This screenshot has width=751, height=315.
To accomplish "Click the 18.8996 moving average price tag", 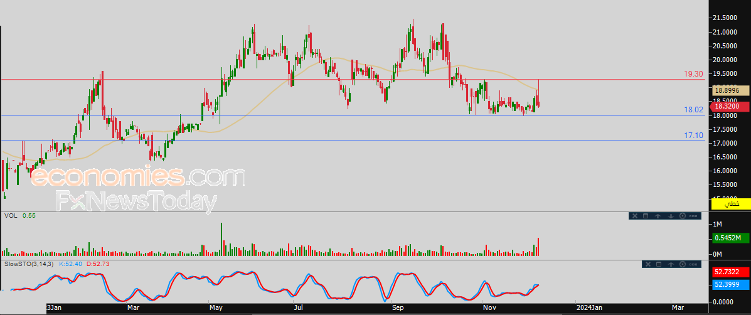I will [x=731, y=90].
